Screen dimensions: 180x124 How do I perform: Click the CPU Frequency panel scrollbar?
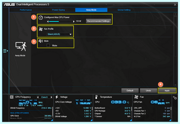(x=53, y=112)
